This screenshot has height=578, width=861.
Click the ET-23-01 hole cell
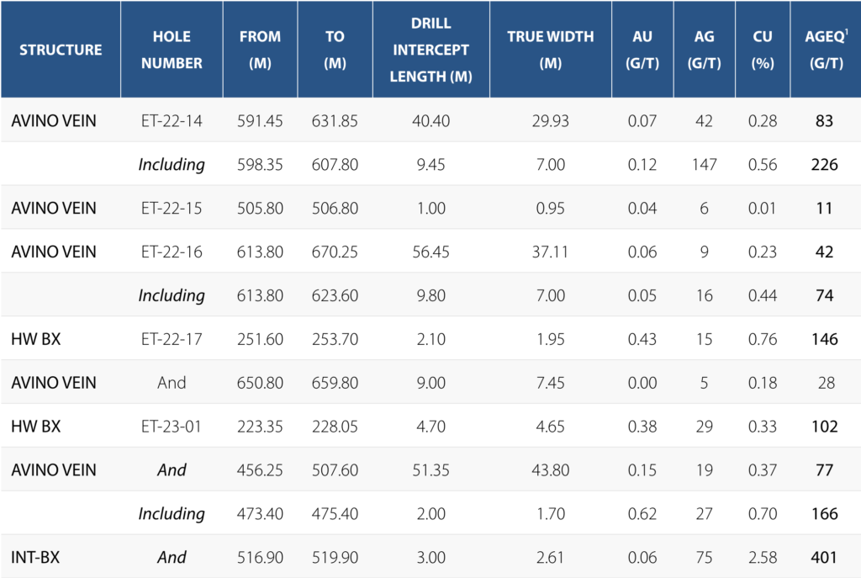tap(172, 427)
